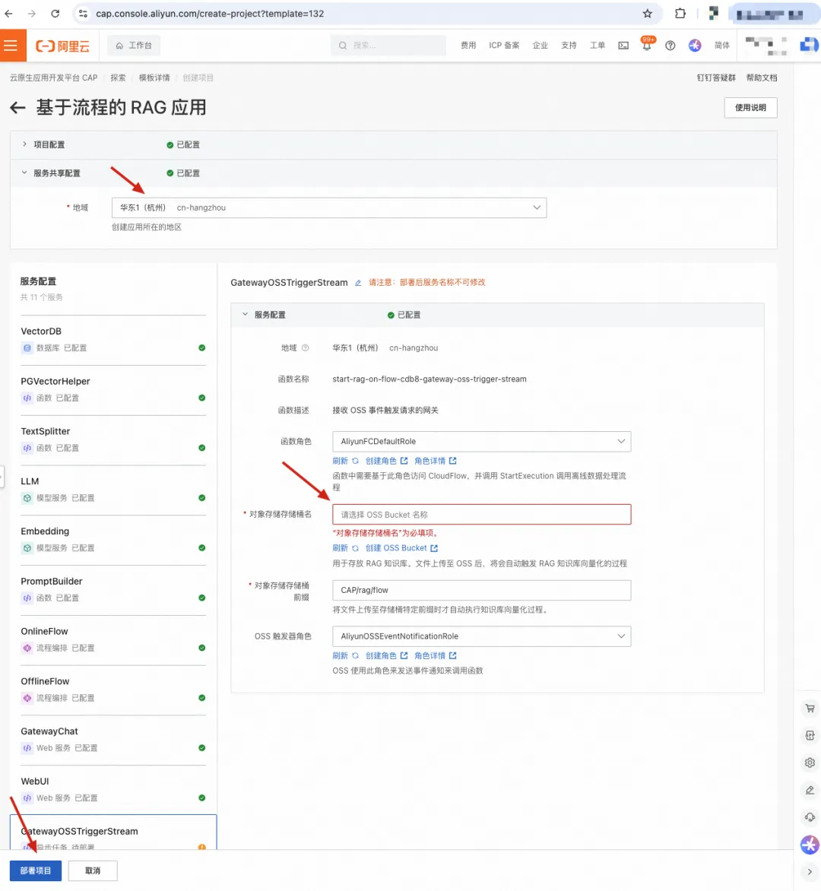This screenshot has width=821, height=891.
Task: Switch language via 简体
Action: tap(722, 46)
